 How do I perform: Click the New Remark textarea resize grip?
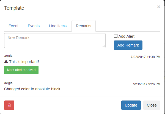coord(104,46)
